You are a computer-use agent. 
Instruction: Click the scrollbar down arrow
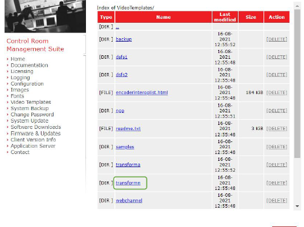coord(297,206)
